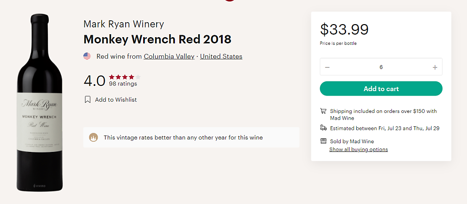Click the United States flag icon
Image resolution: width=467 pixels, height=204 pixels.
pyautogui.click(x=87, y=56)
